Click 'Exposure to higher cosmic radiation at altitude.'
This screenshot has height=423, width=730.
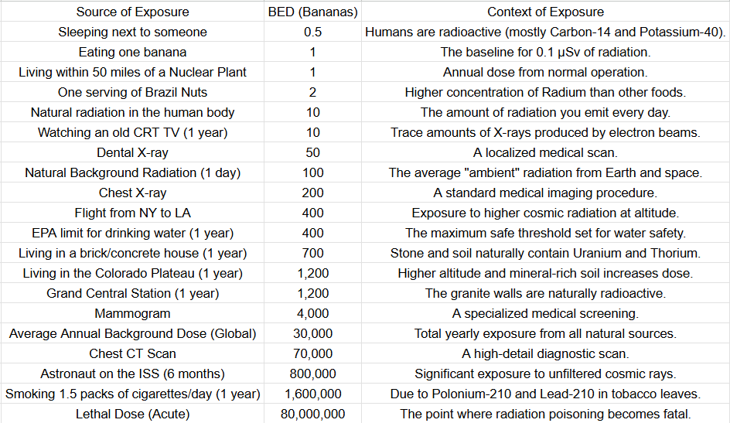click(545, 213)
